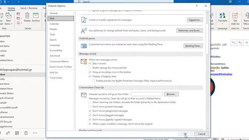This screenshot has width=249, height=140.
Task: Open Calendar view in navigation bar
Action: 17,133
